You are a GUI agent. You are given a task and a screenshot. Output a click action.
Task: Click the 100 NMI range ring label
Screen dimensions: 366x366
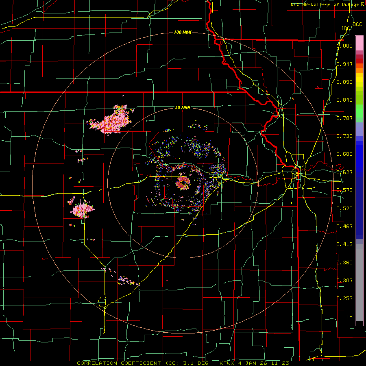click(183, 32)
